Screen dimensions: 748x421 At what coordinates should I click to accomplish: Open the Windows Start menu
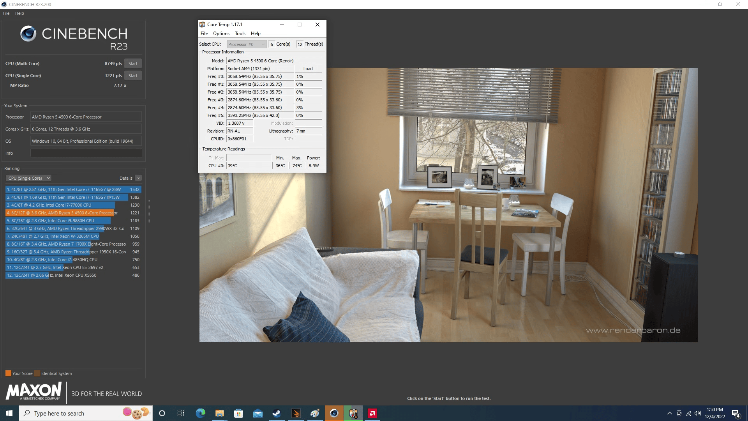tap(9, 413)
